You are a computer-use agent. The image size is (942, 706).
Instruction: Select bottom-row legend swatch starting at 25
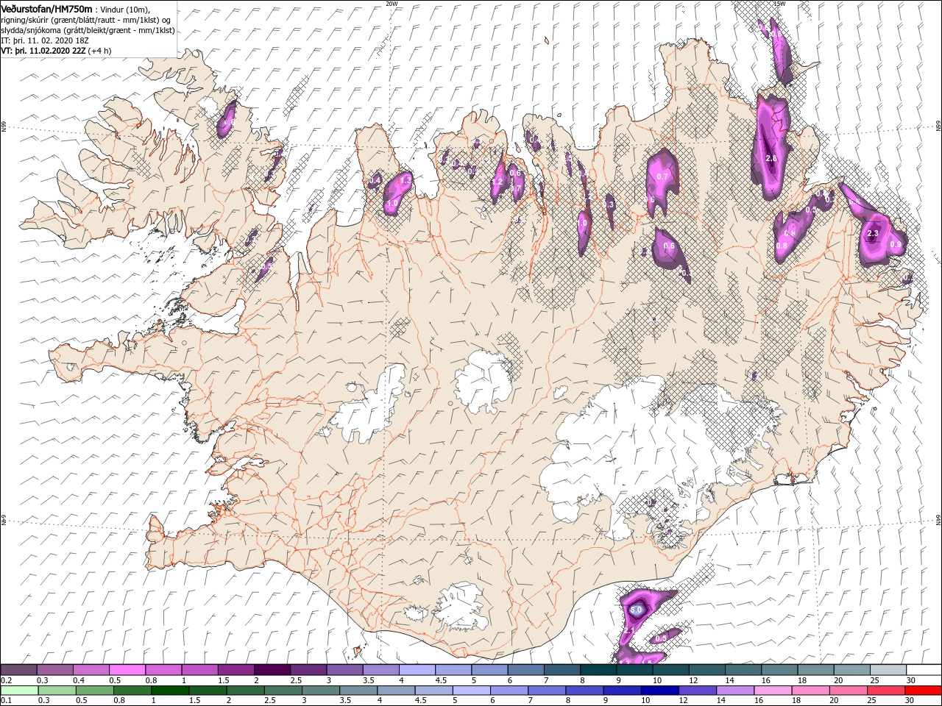point(885,691)
